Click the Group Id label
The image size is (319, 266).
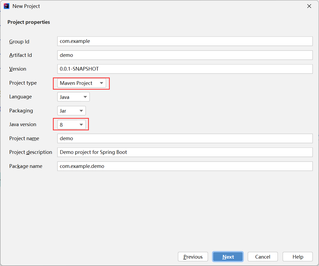click(x=19, y=42)
